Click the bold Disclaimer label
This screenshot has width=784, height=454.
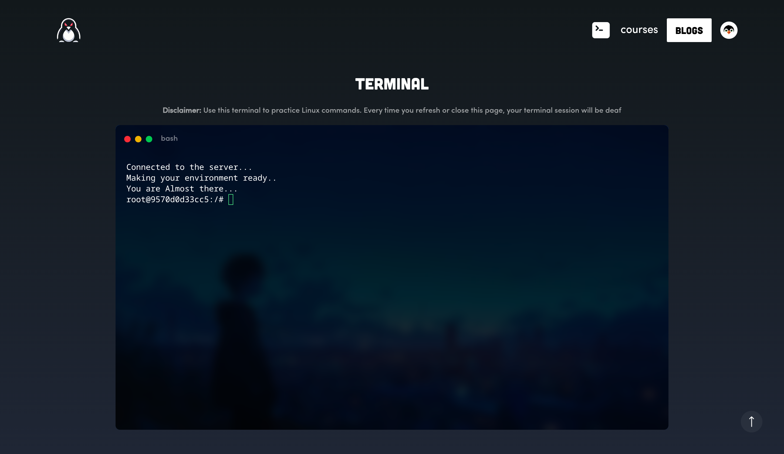point(182,110)
